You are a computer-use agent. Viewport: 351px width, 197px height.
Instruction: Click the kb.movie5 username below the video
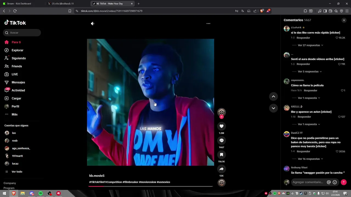97,176
